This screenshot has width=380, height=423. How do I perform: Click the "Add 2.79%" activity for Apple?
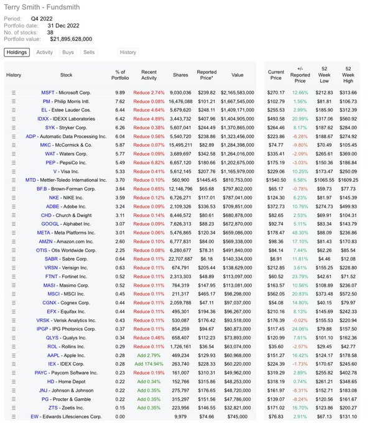(x=149, y=356)
